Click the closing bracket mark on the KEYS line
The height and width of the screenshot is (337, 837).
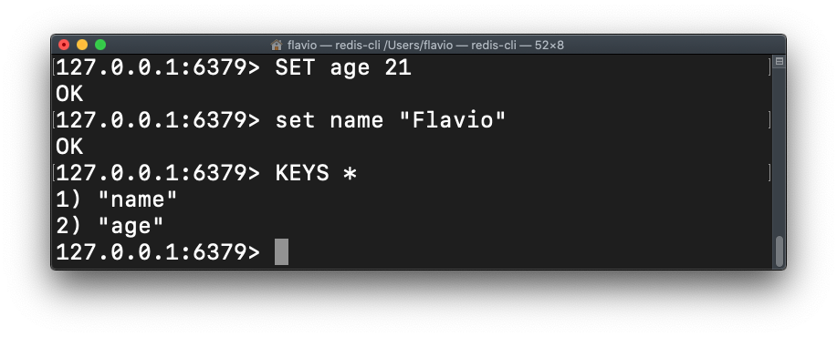coord(769,173)
